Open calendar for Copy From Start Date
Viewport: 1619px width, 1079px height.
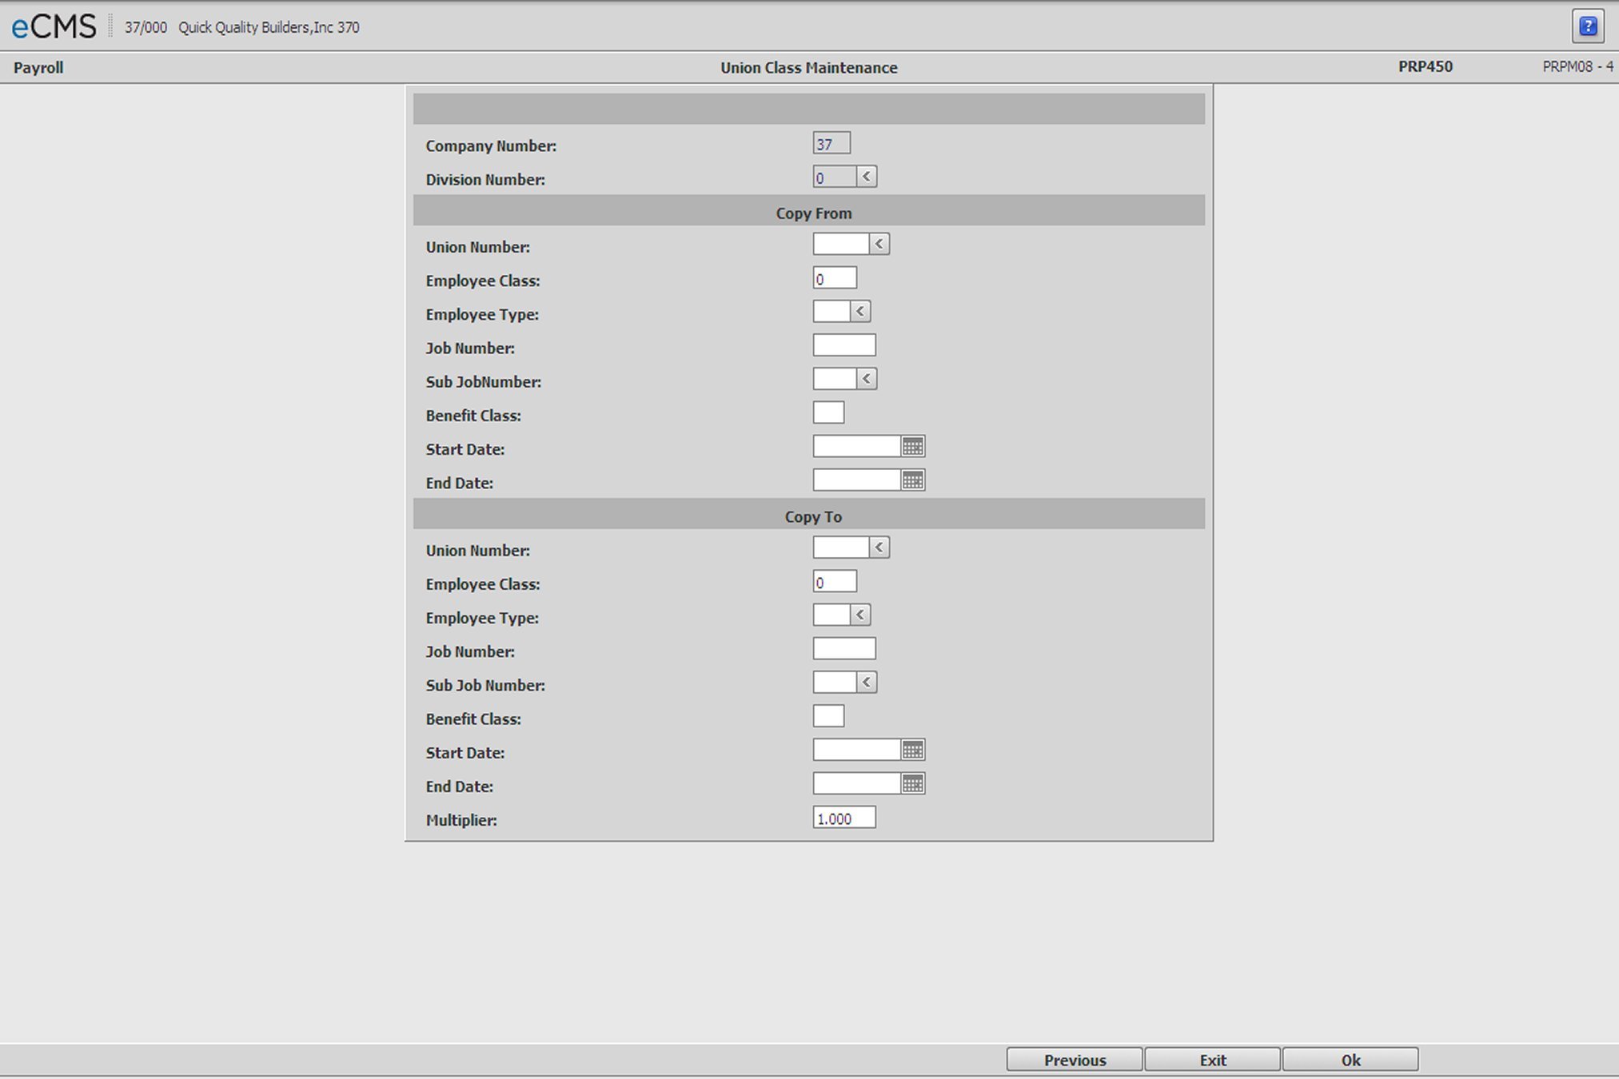[x=912, y=447]
